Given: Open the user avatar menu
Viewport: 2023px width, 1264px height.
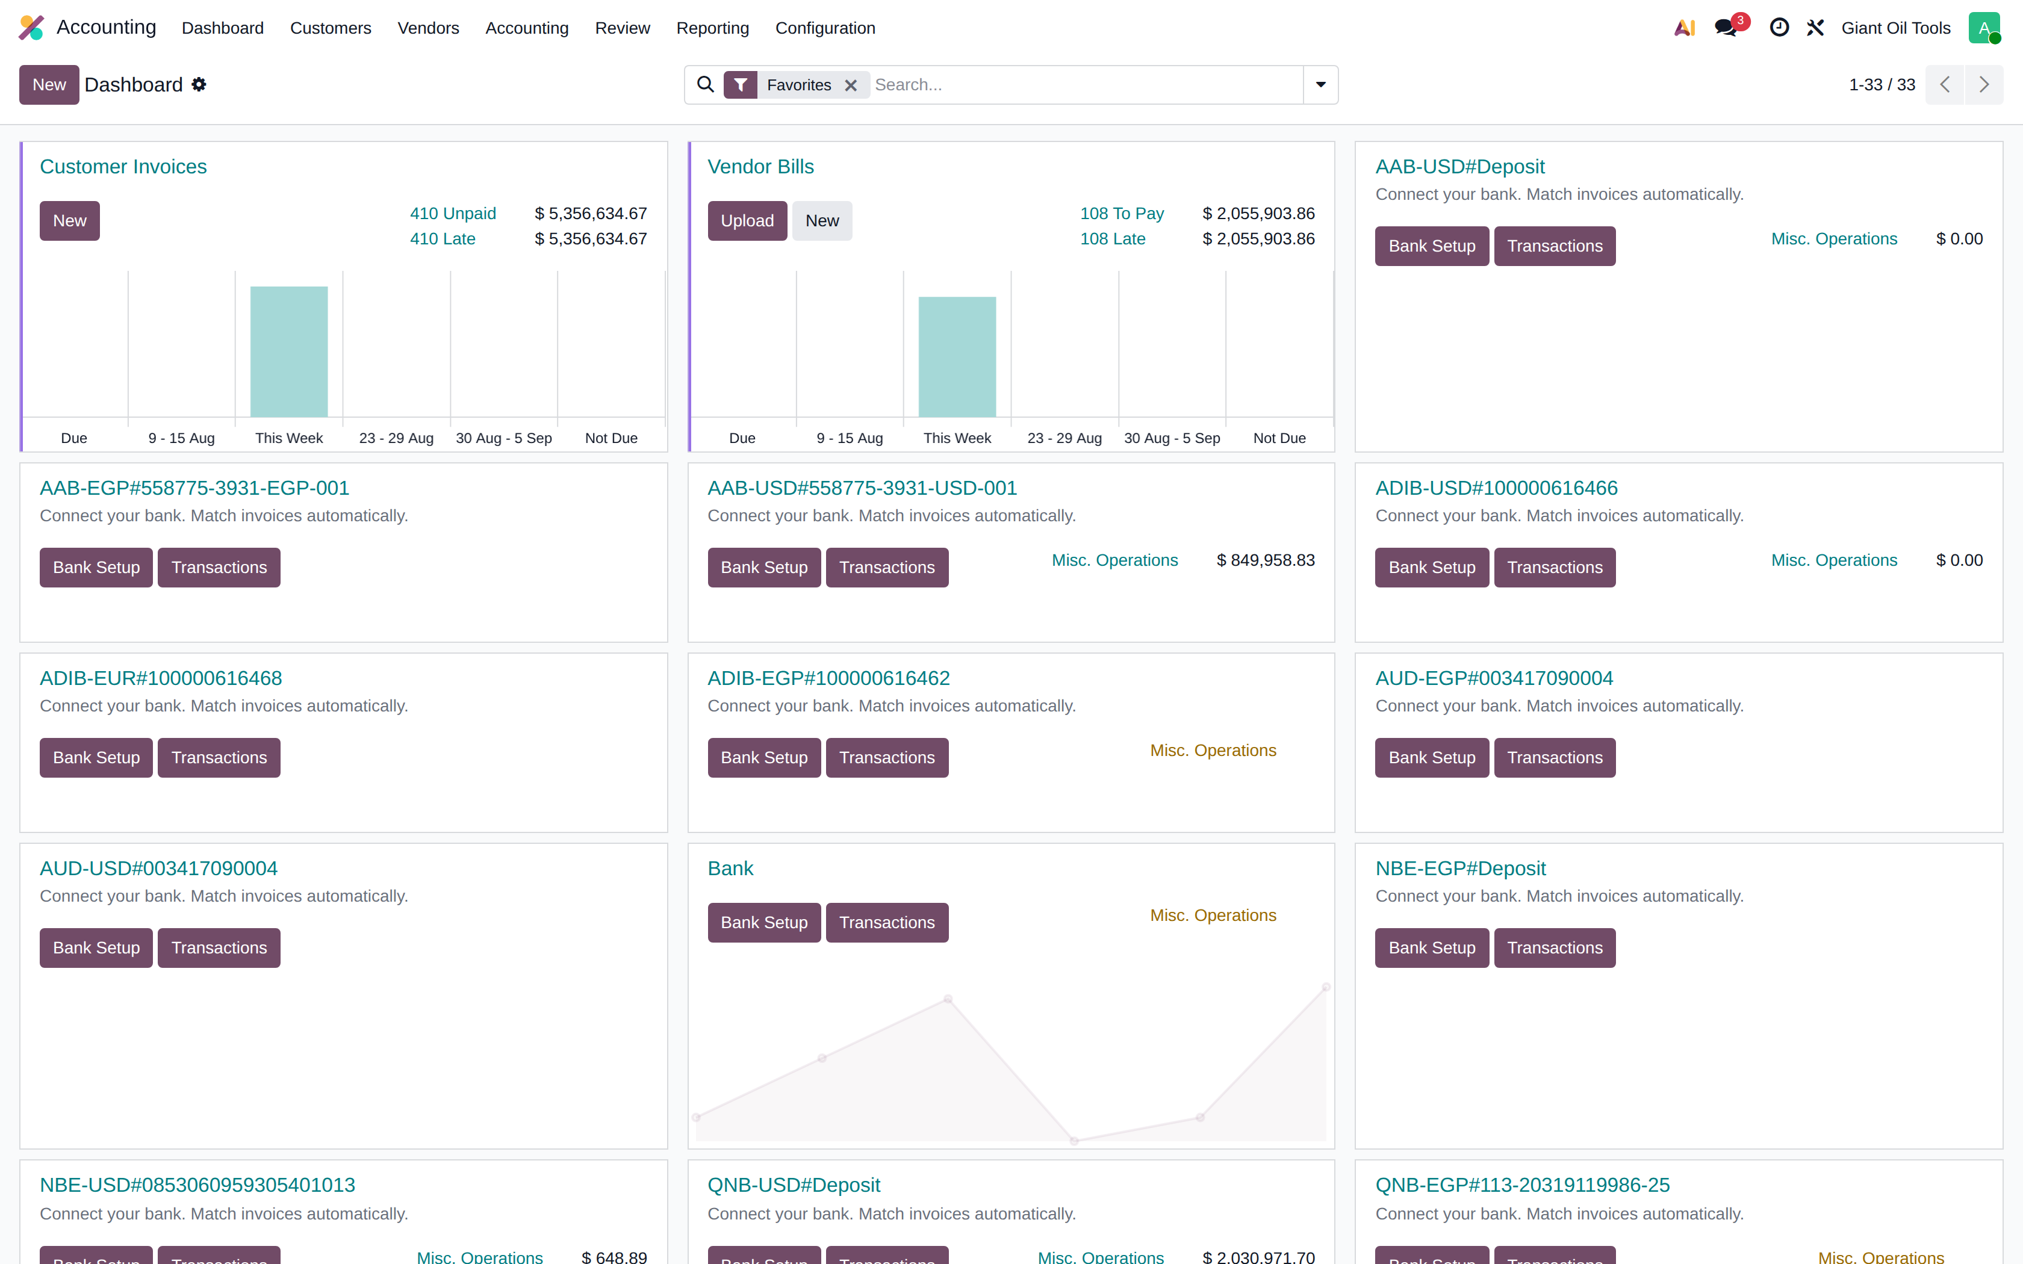Looking at the screenshot, I should pyautogui.click(x=1984, y=28).
